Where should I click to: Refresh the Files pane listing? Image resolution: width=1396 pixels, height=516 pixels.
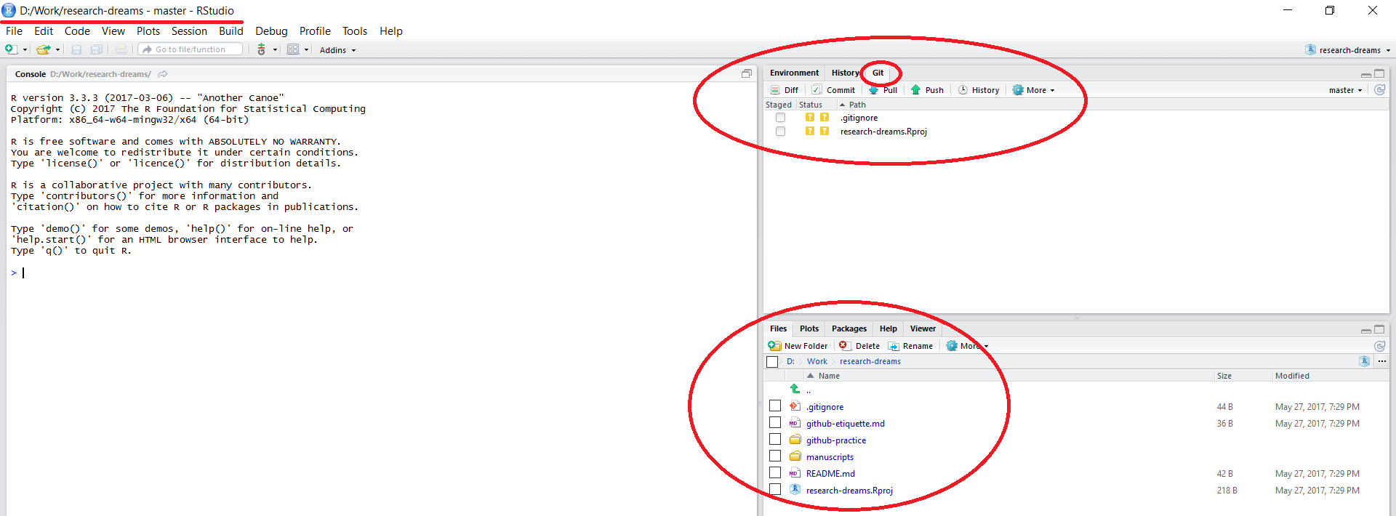click(1379, 346)
